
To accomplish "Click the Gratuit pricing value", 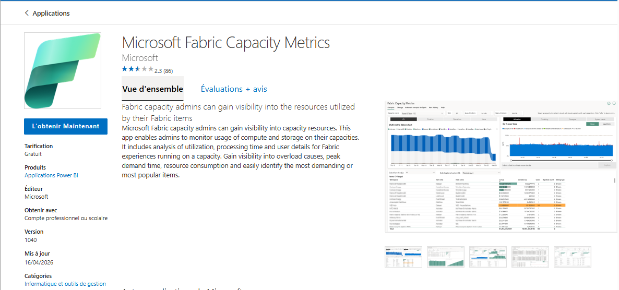I will [x=33, y=154].
